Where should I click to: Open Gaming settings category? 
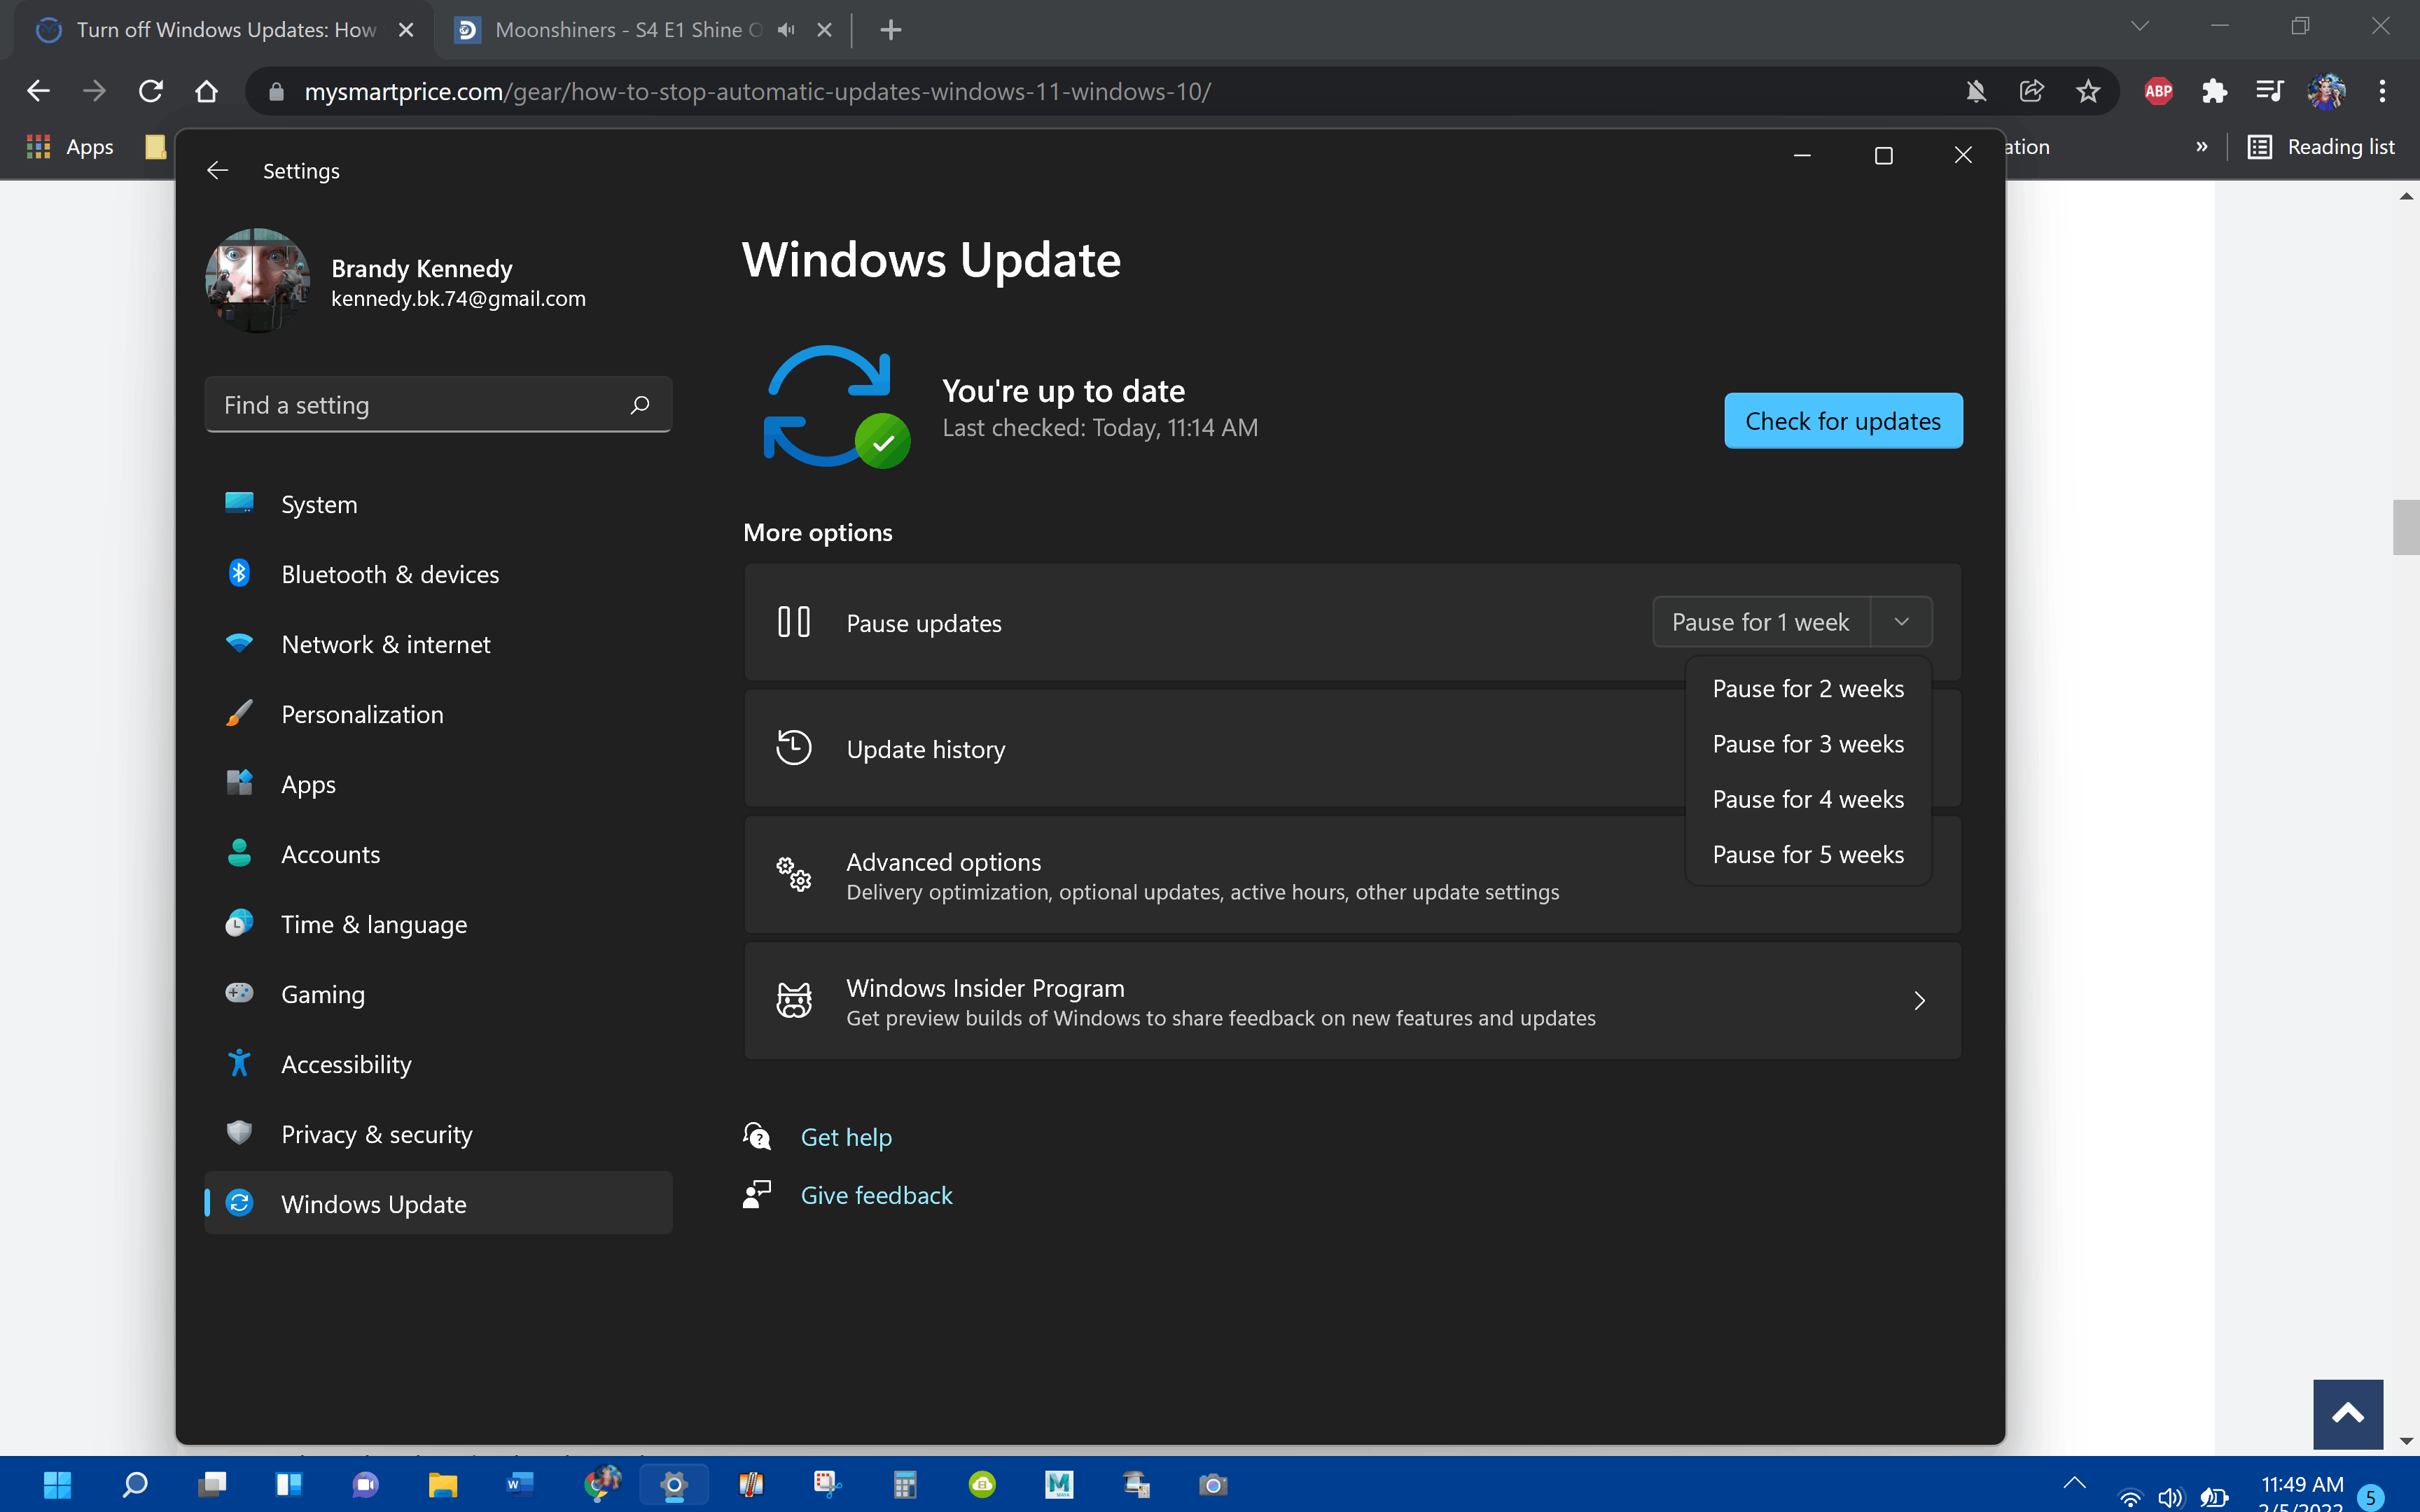click(438, 994)
